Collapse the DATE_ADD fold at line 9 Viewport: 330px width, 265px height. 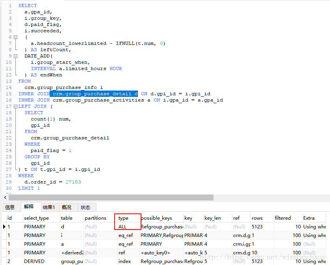15,56
